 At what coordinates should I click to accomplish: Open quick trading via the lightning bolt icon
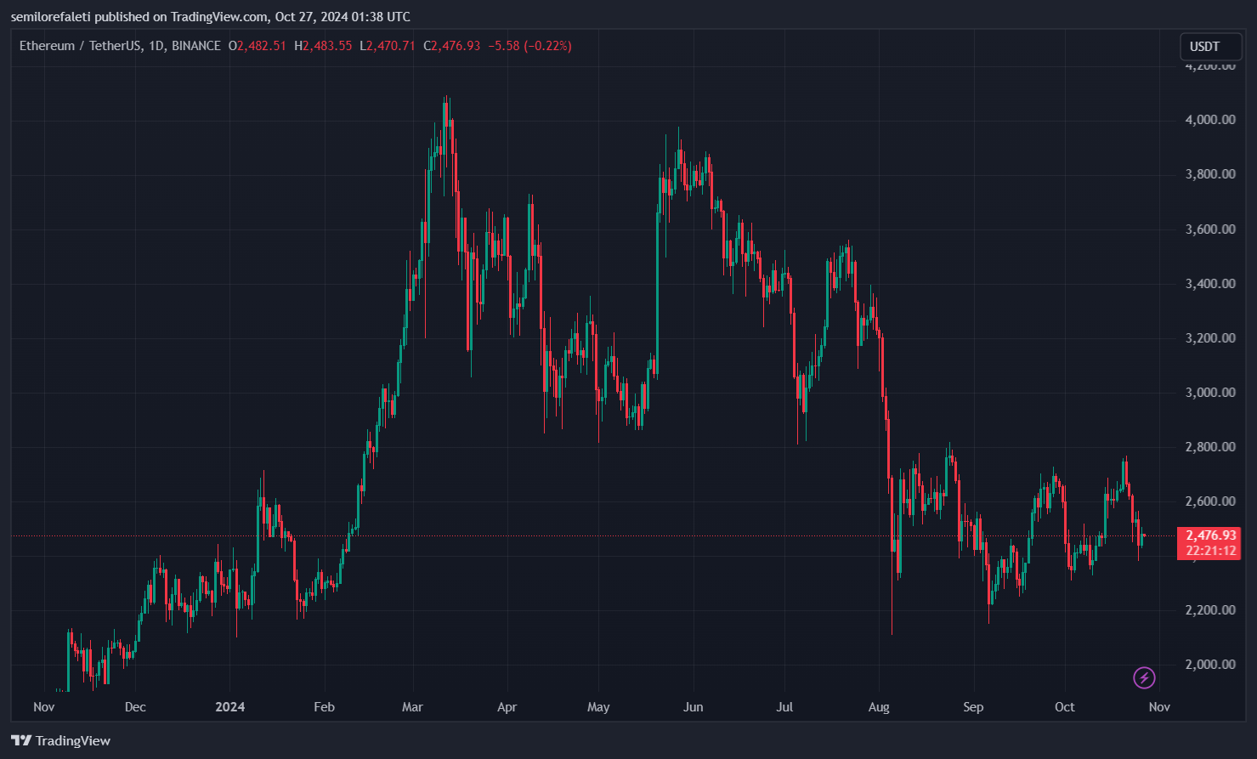pos(1144,678)
